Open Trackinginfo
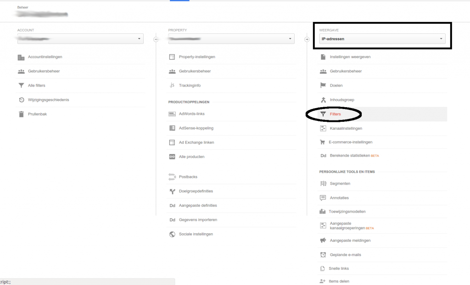This screenshot has height=285, width=470. point(190,86)
